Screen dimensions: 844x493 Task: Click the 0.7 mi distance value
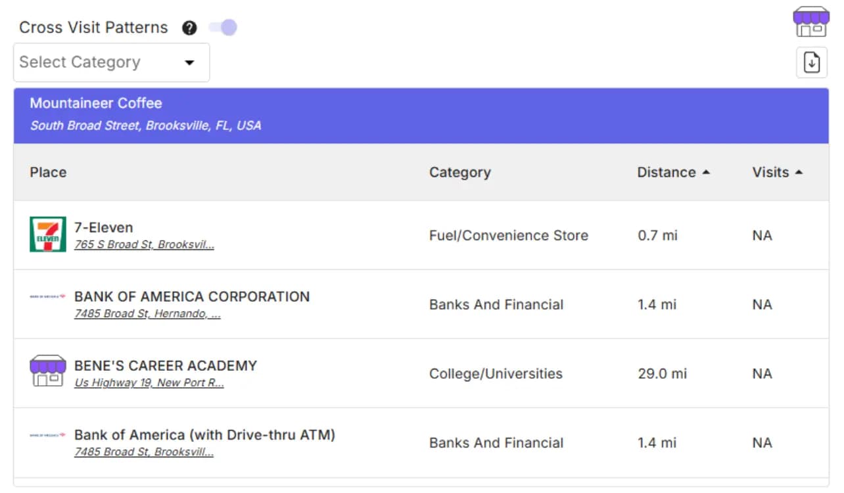[x=657, y=235]
